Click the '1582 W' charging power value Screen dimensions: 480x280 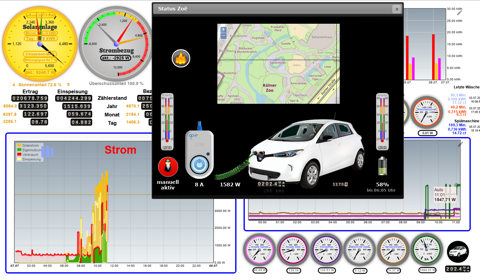(230, 185)
